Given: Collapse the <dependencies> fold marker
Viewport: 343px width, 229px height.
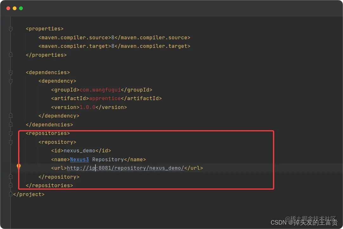Looking at the screenshot, I should coord(10,72).
